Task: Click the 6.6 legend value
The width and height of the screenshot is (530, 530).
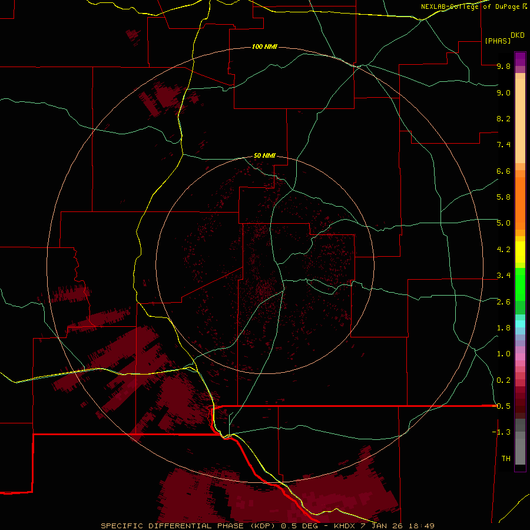Action: [503, 171]
